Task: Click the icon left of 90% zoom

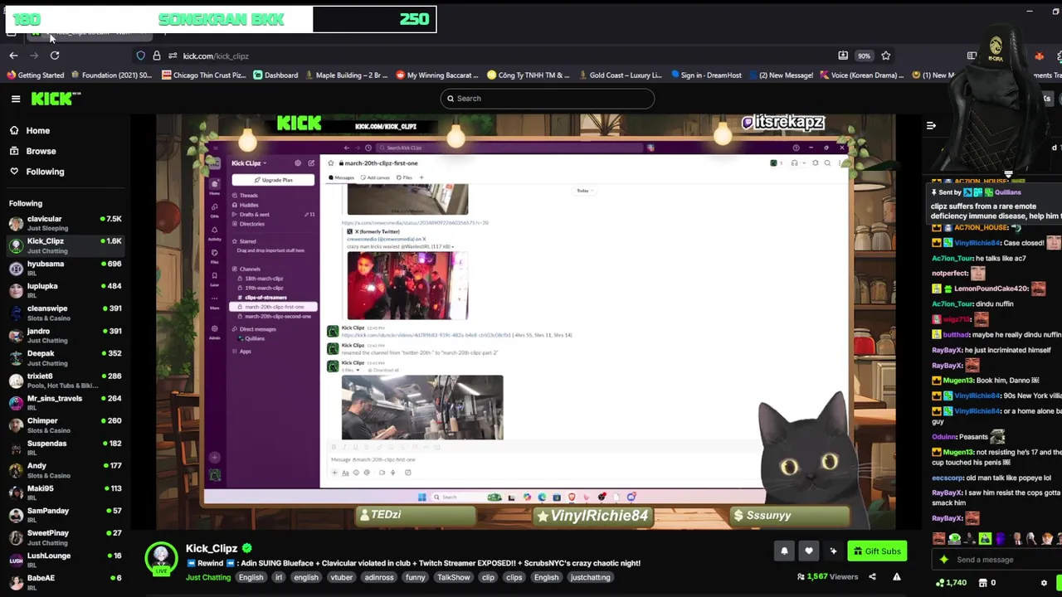Action: click(x=843, y=56)
